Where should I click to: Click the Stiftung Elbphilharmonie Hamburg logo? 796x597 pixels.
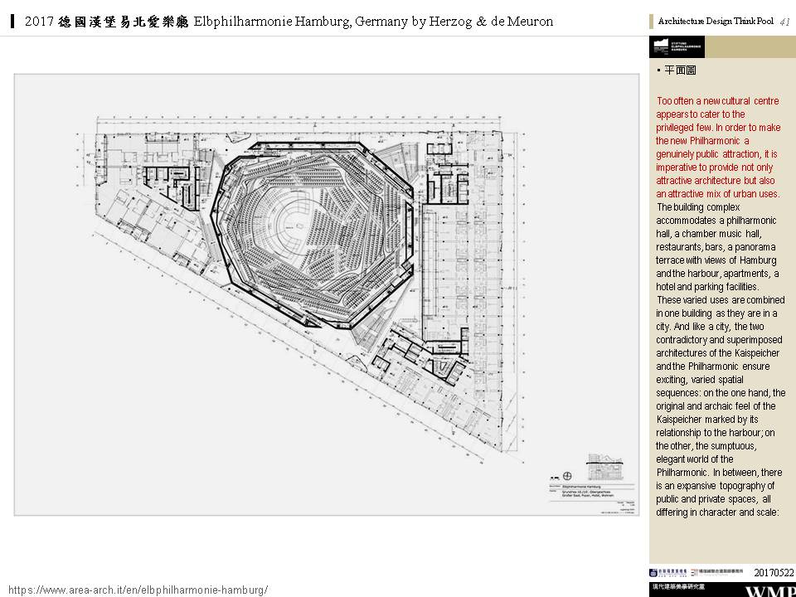[x=677, y=47]
